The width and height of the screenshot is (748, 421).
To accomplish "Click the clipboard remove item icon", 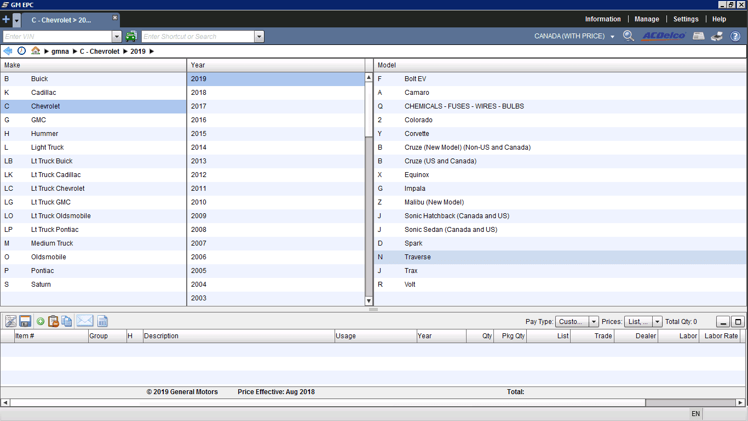I will click(53, 321).
